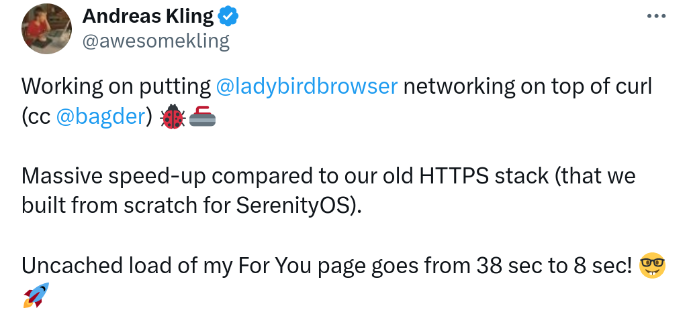This screenshot has height=312, width=689.
Task: Click the nerd face emoji
Action: [x=652, y=266]
